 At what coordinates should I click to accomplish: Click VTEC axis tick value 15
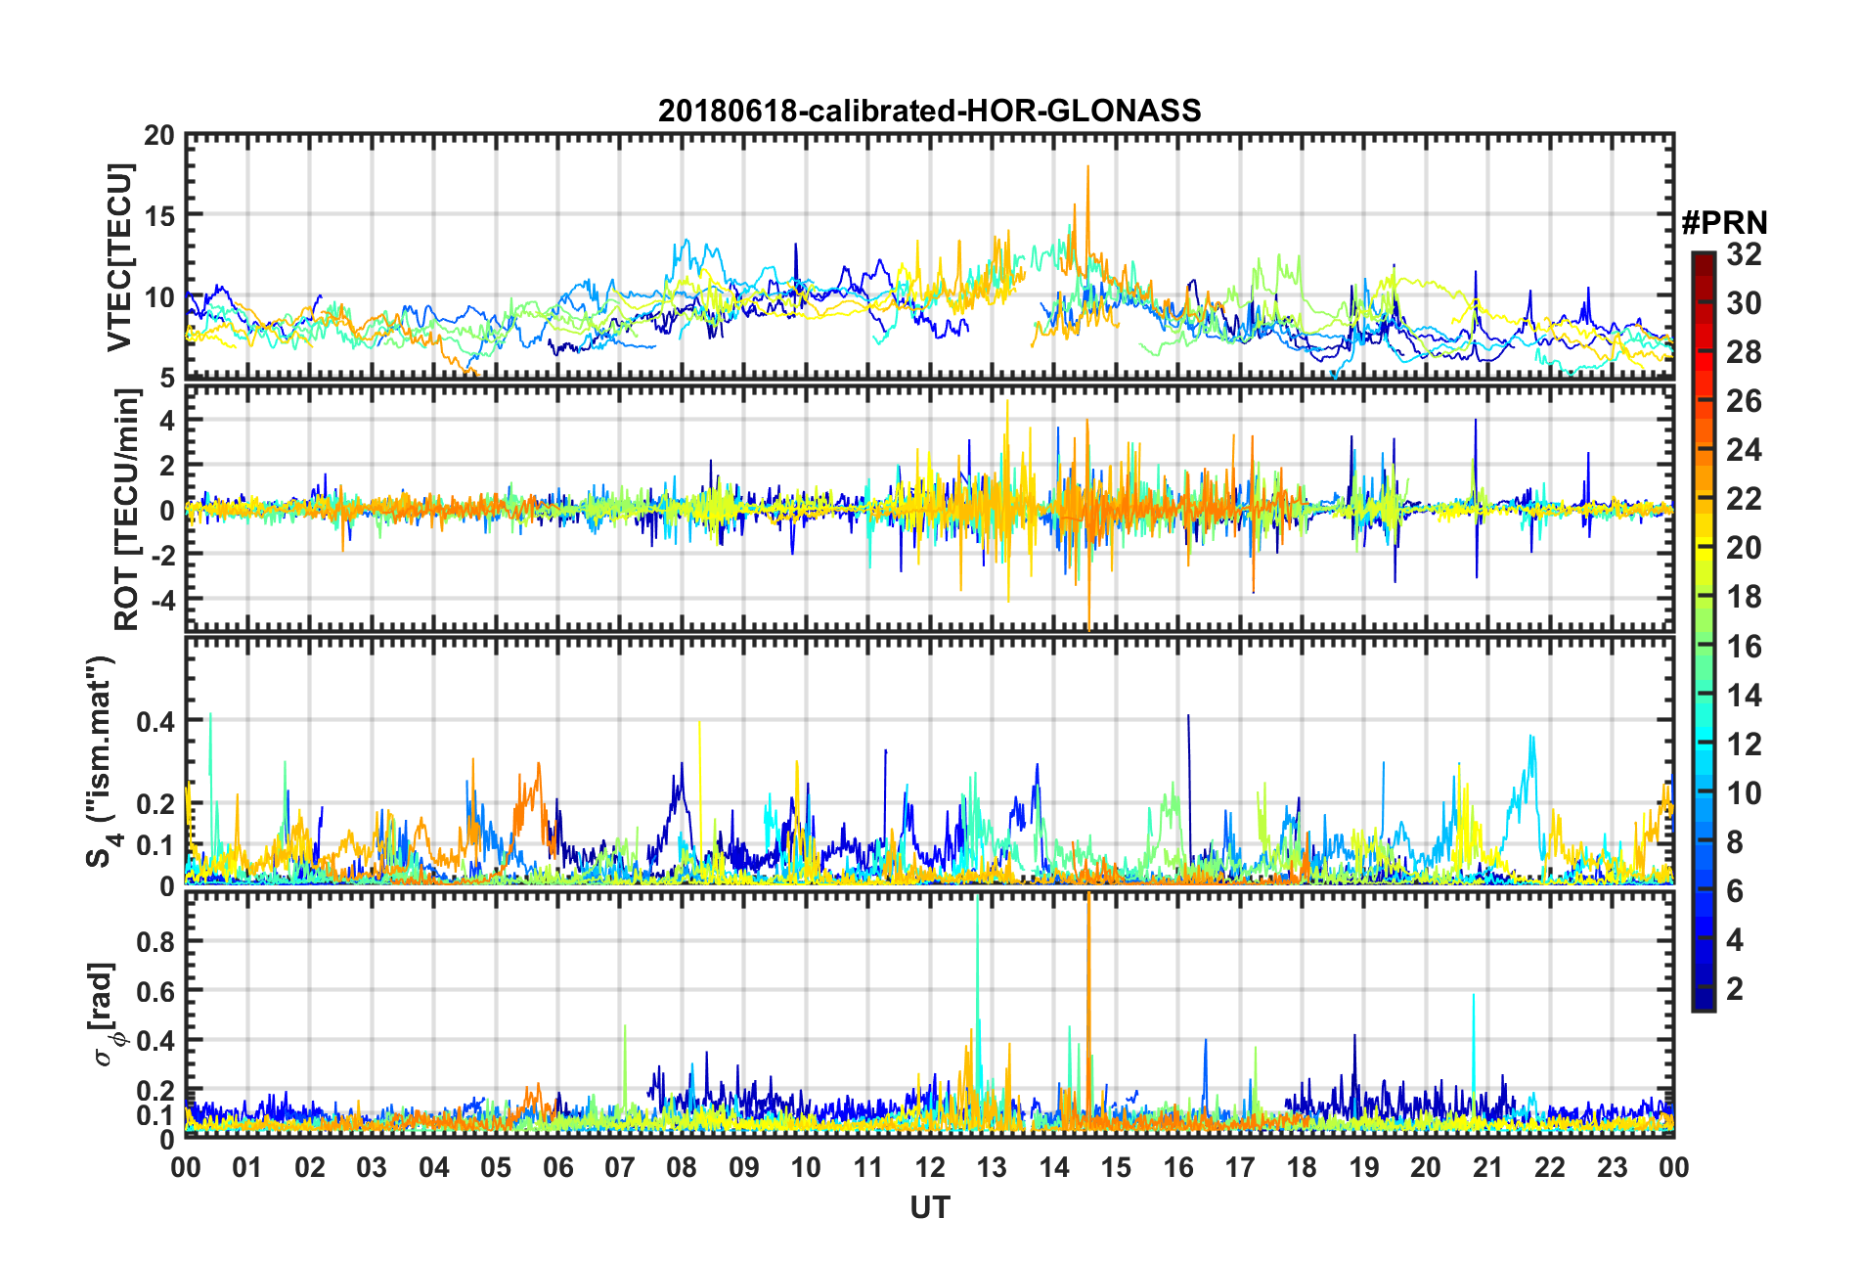159,216
